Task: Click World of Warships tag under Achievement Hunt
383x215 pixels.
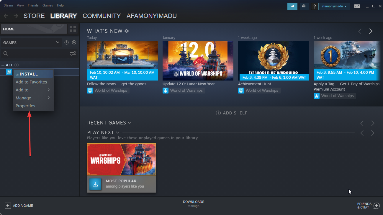Action: (x=259, y=91)
